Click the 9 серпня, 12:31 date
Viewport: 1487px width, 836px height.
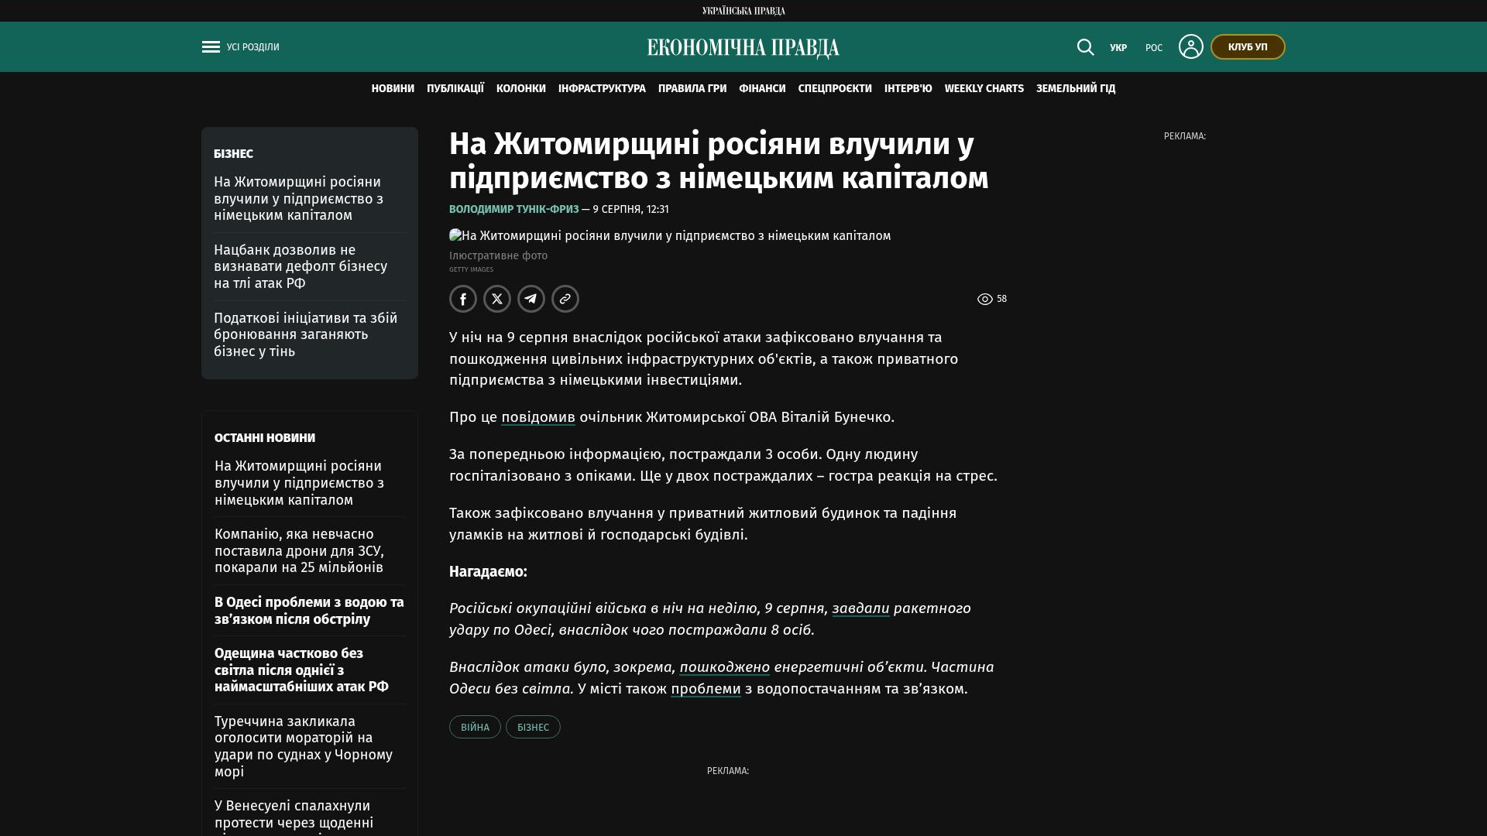pyautogui.click(x=630, y=210)
